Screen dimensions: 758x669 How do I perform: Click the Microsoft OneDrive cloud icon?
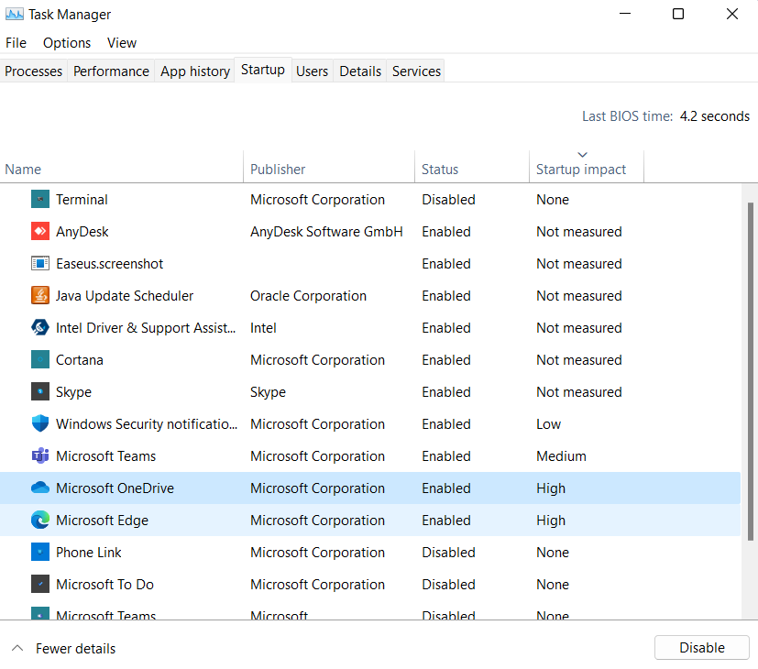(40, 488)
